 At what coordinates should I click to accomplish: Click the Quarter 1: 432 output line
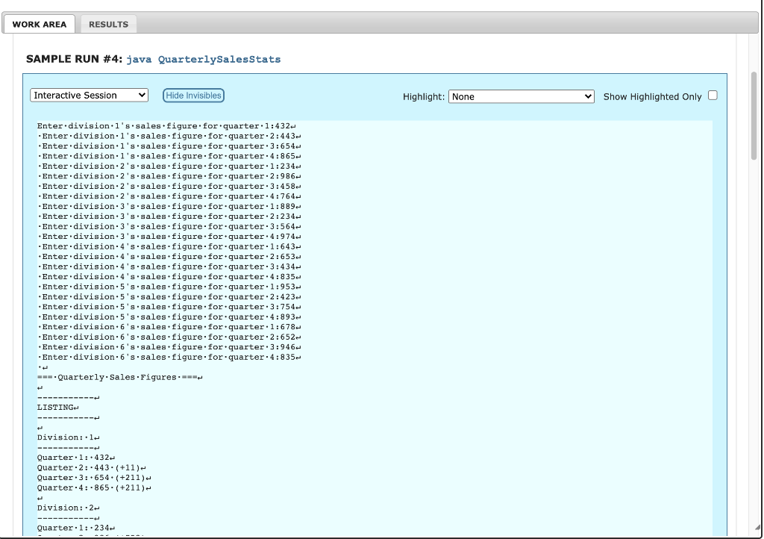tap(73, 458)
